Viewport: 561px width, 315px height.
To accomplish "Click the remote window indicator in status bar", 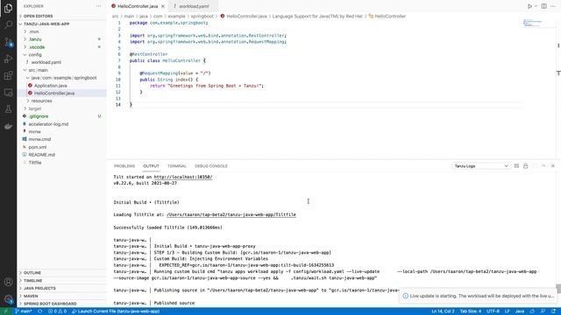I will click(6, 311).
